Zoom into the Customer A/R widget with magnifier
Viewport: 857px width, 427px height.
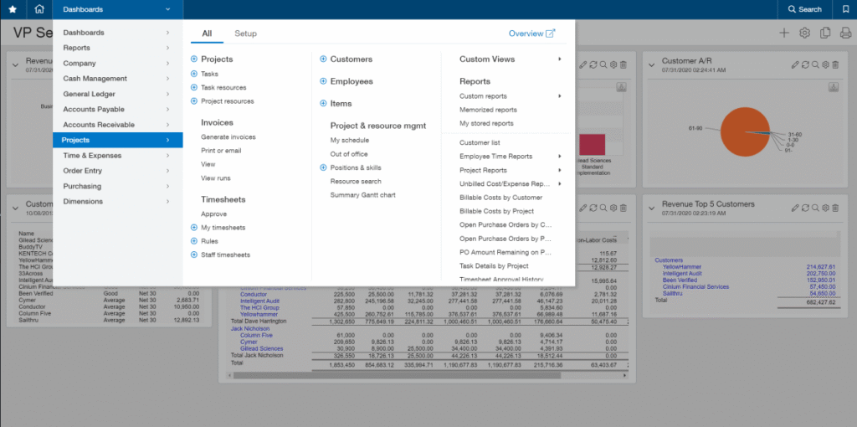815,64
